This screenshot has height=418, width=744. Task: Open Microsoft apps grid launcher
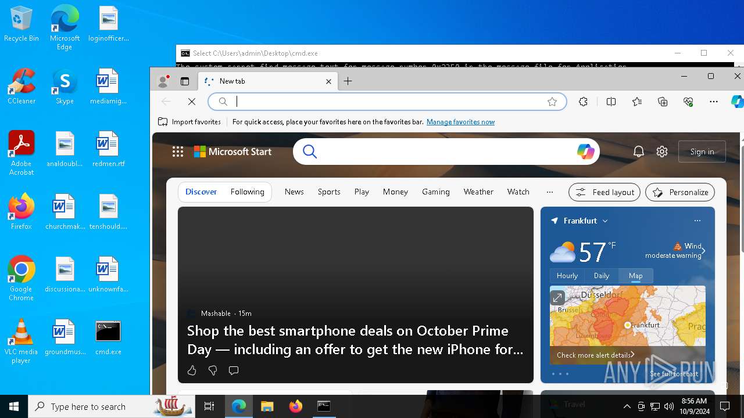pos(178,152)
